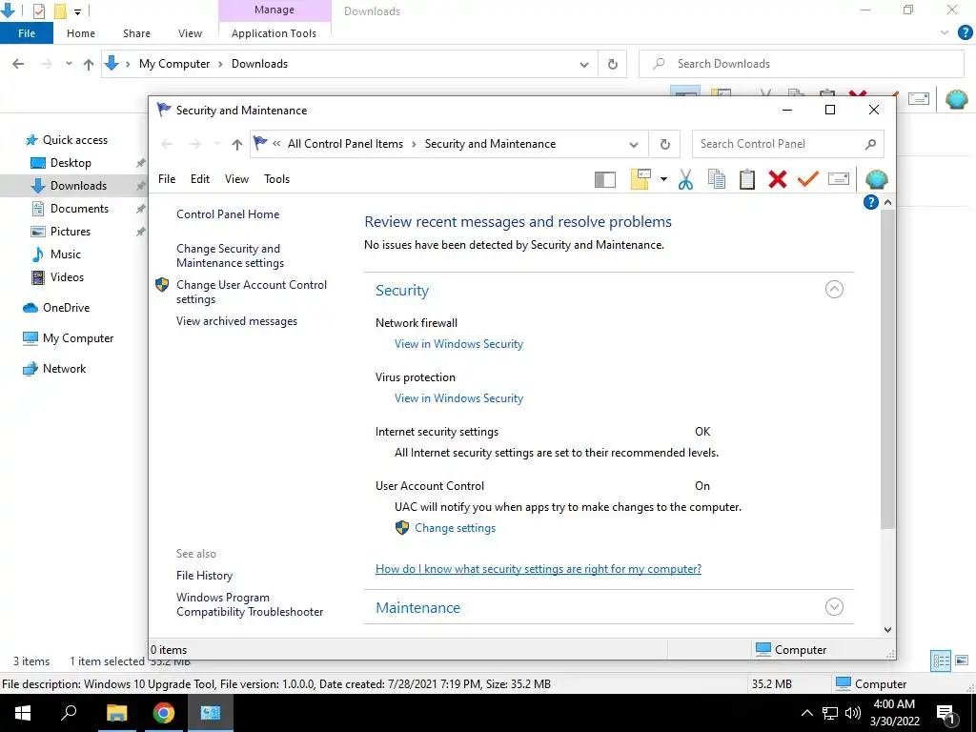Screen dimensions: 976x732
Task: Click the Copy icon in Security window toolbar
Action: coord(717,179)
